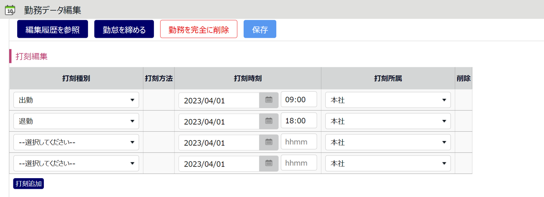Expand 本社 affiliation dropdown in 退勤 row
Screen dimensions: 544x197
pos(388,121)
